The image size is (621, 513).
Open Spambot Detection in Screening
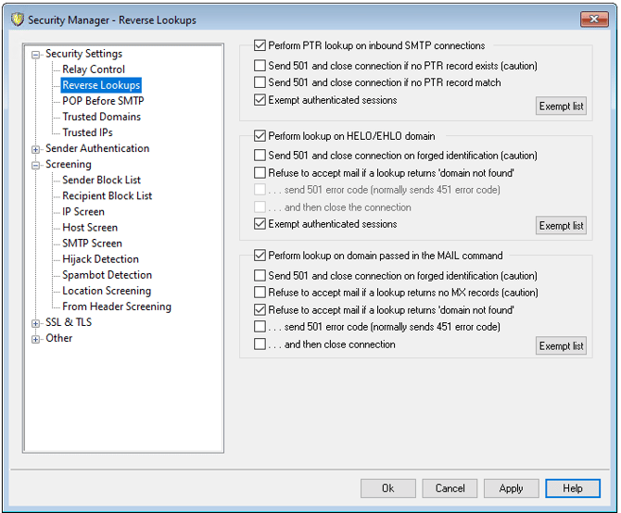click(x=107, y=275)
